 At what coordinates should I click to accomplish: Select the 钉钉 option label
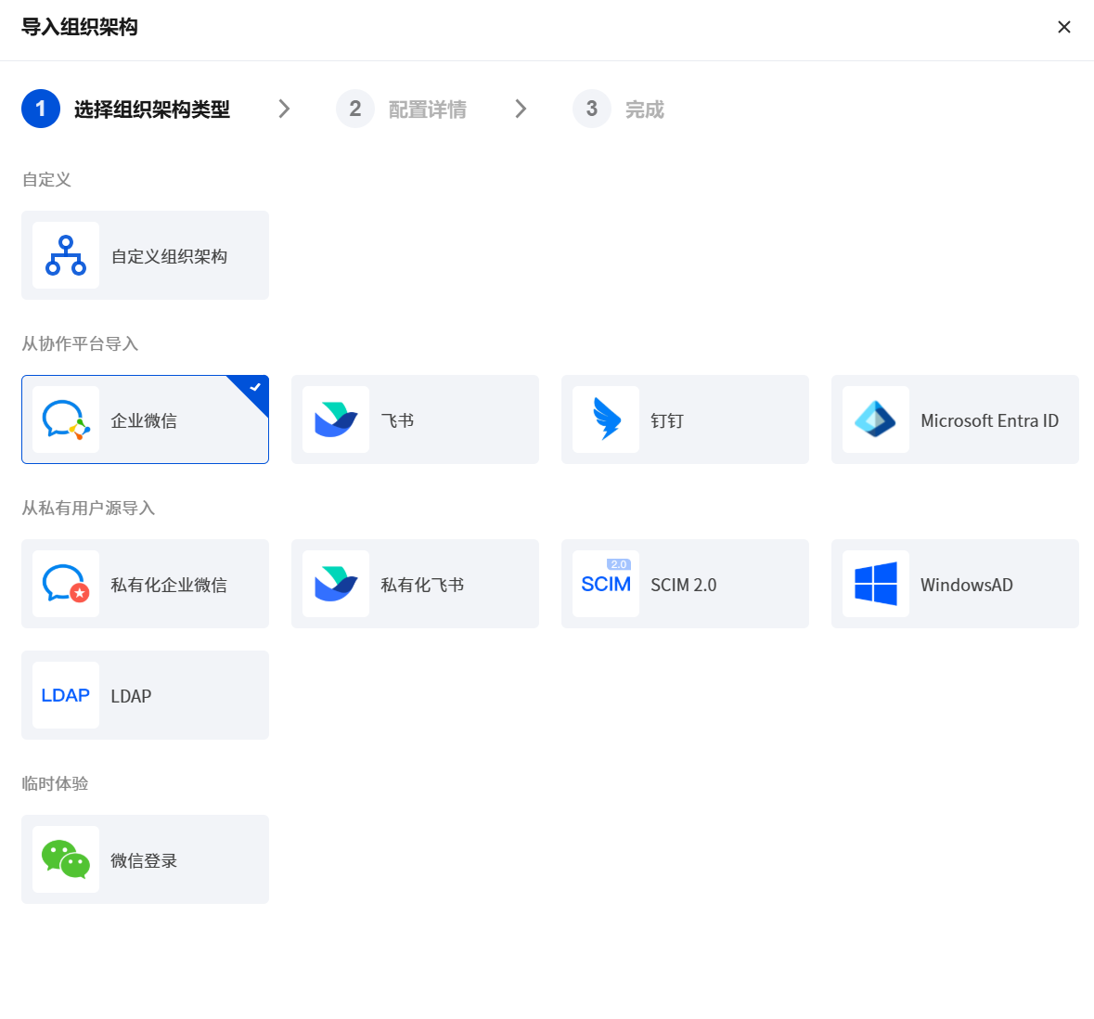coord(667,420)
